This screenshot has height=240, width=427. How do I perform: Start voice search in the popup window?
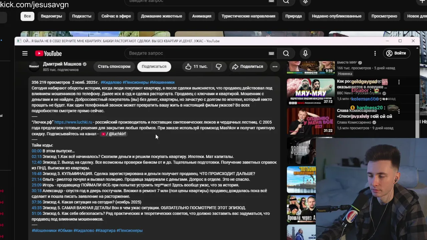click(305, 53)
